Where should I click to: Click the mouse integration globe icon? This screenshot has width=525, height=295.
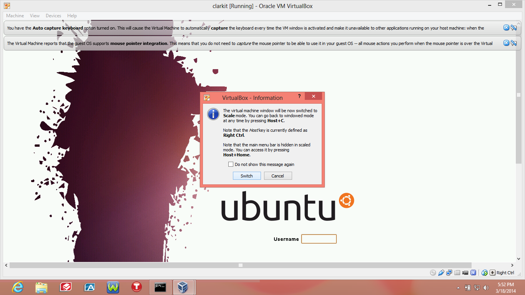tap(485, 273)
